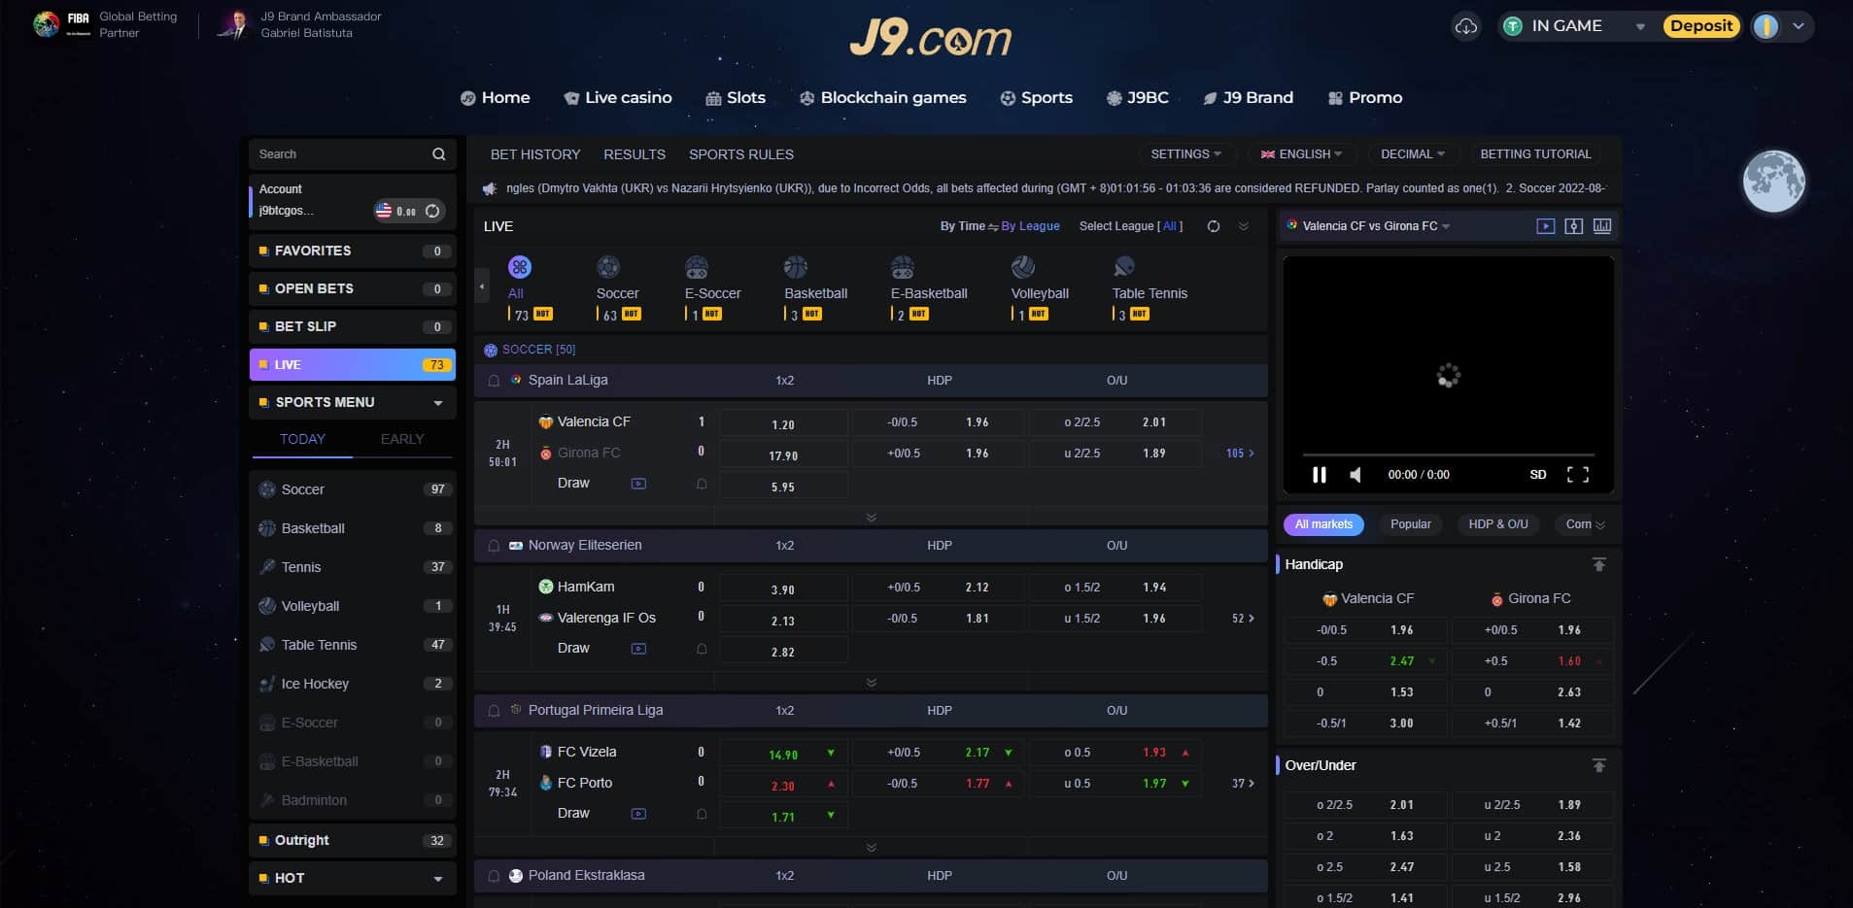The height and width of the screenshot is (908, 1853).
Task: Collapse the Over/Under market section
Action: [x=1598, y=765]
